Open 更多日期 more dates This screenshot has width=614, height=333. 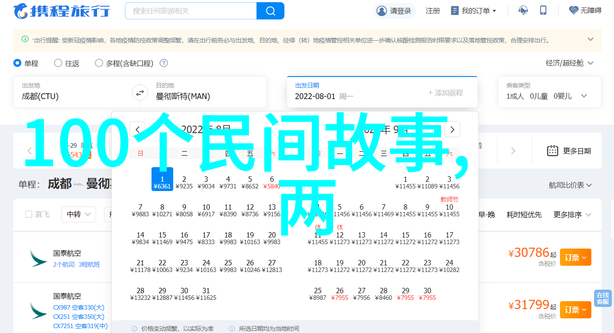tap(577, 151)
